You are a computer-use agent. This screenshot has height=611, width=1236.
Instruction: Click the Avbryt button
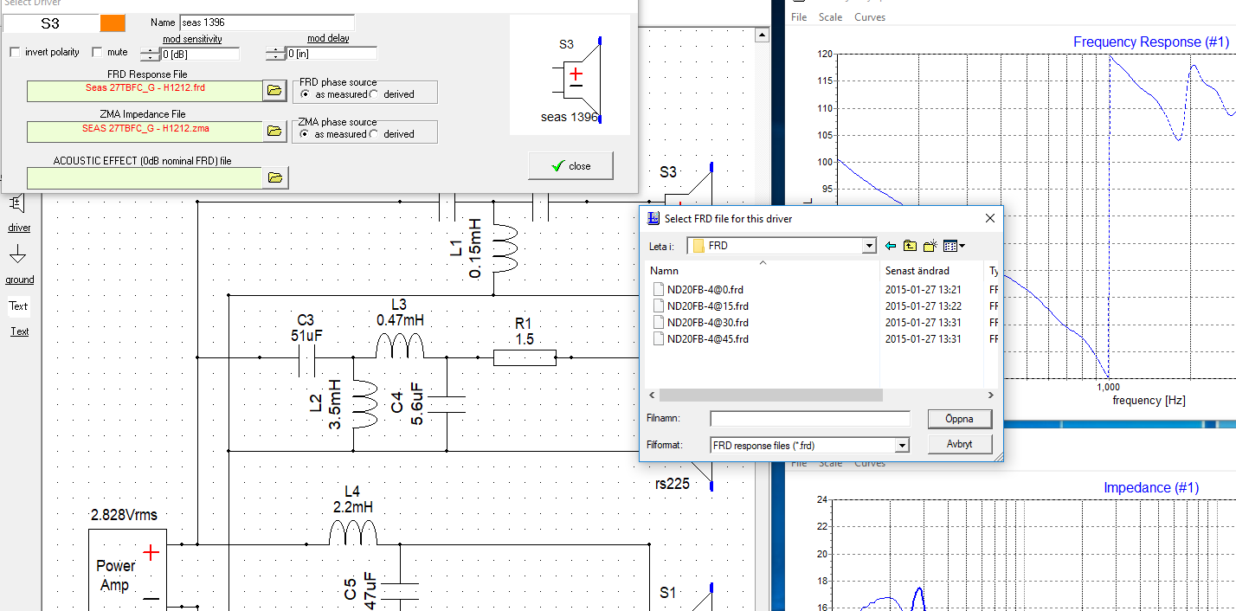[959, 444]
